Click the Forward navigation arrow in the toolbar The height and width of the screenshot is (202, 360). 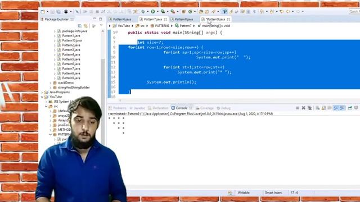click(298, 11)
